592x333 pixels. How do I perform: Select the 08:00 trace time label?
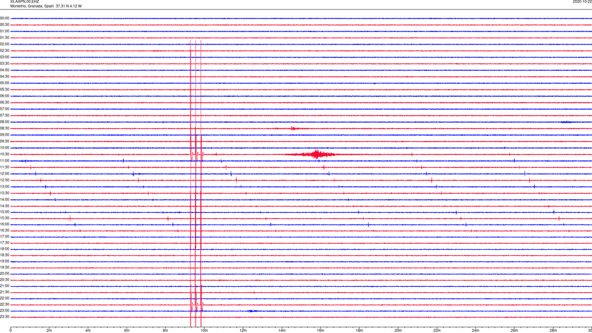click(4, 122)
